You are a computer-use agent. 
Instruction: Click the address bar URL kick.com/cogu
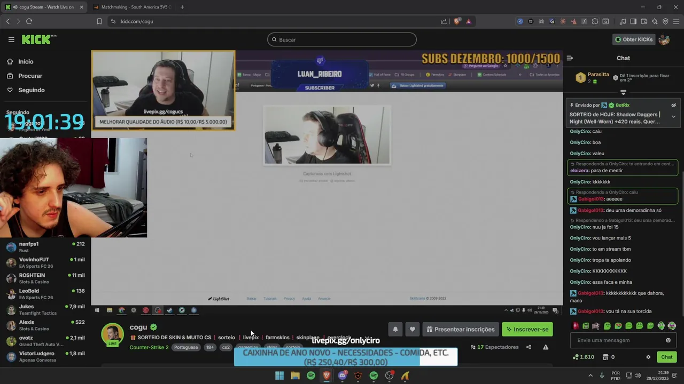click(x=137, y=21)
